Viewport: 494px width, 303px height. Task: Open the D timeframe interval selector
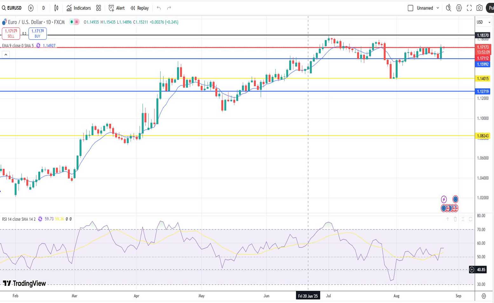point(44,8)
